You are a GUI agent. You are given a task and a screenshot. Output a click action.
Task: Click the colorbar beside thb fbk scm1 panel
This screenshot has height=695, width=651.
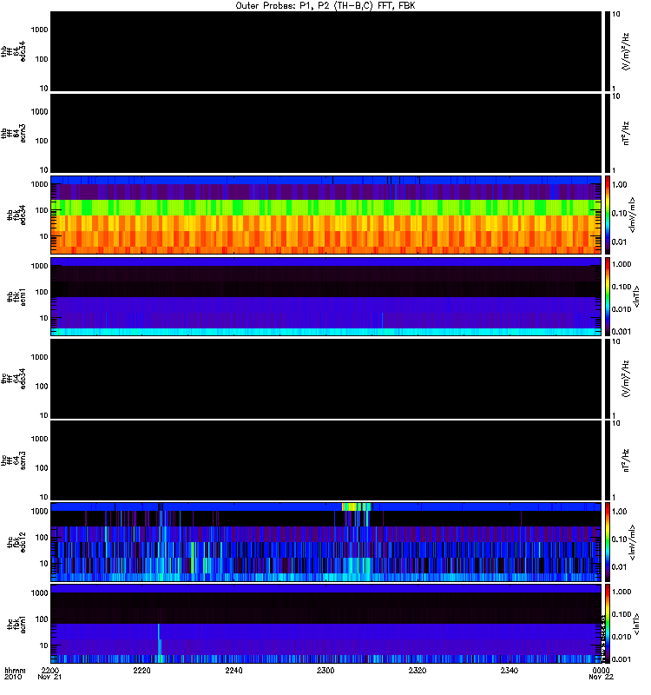(608, 296)
